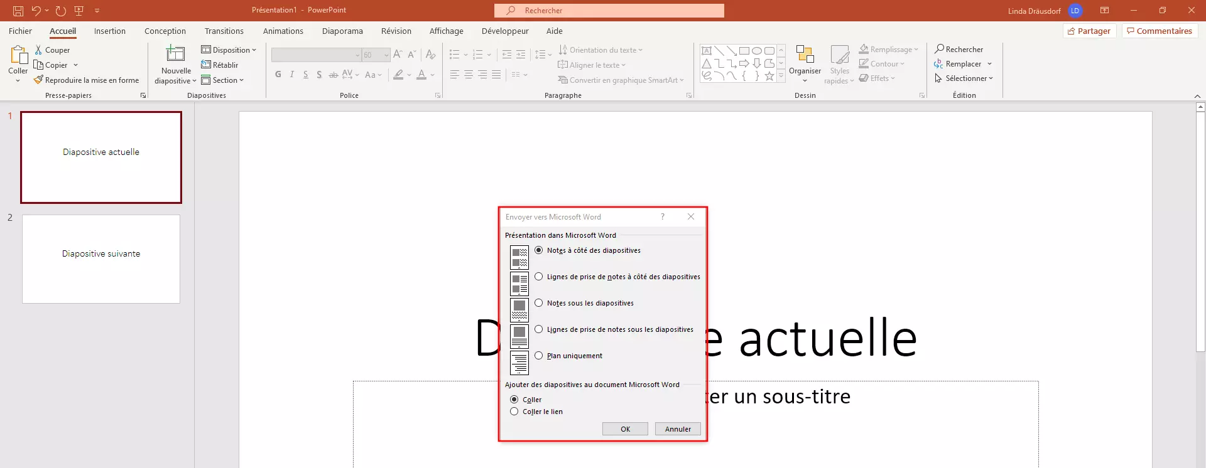Open Copier dropdown arrow
The height and width of the screenshot is (468, 1206).
75,65
